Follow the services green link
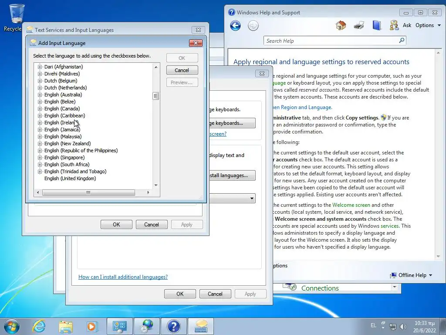446x335 pixels. 389,226
